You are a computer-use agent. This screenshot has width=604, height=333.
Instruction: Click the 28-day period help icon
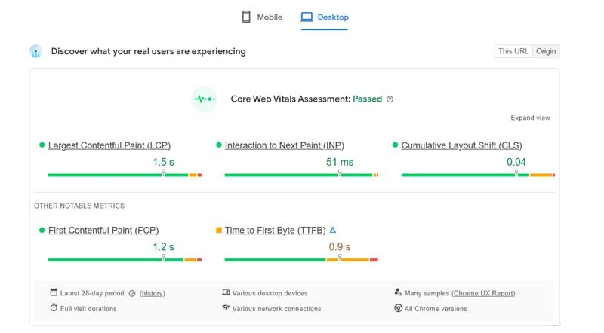click(132, 293)
